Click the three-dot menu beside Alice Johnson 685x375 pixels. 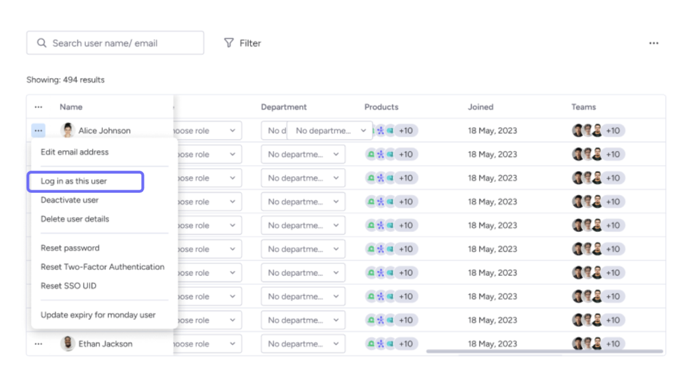tap(38, 131)
